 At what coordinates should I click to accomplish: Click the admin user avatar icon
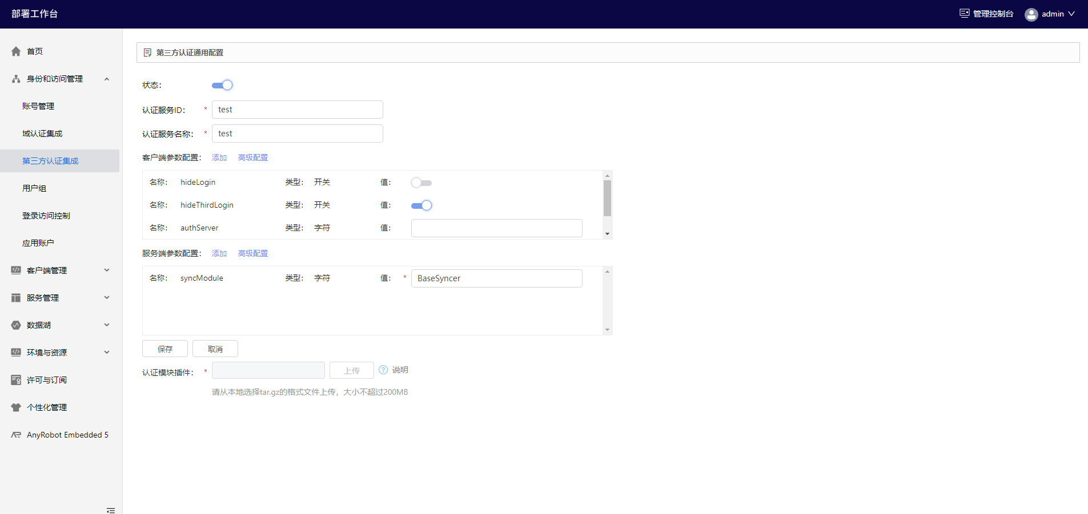[x=1031, y=14]
